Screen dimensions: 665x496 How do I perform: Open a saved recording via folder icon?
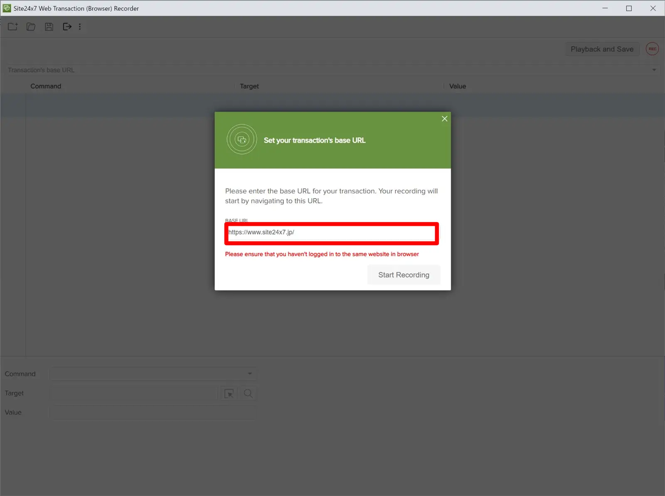(x=31, y=27)
